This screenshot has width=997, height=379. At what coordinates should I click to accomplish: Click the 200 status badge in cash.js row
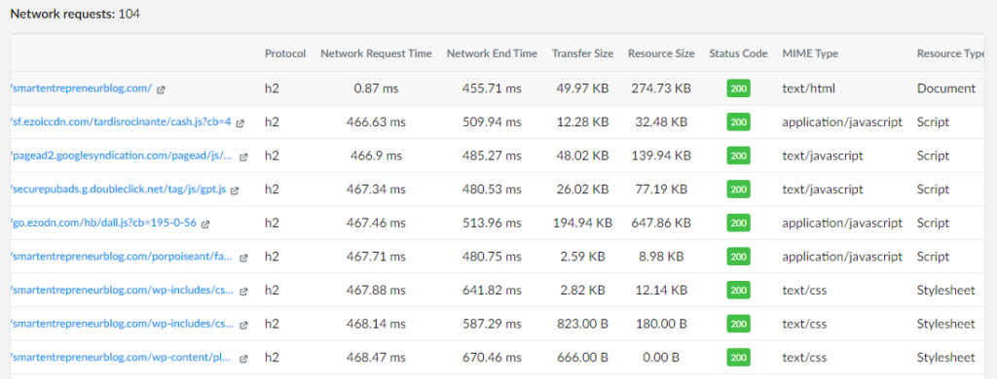(738, 121)
